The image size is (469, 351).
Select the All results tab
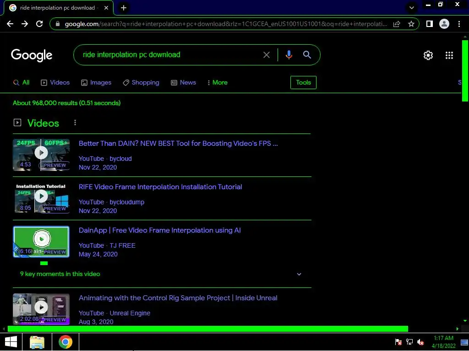(21, 83)
